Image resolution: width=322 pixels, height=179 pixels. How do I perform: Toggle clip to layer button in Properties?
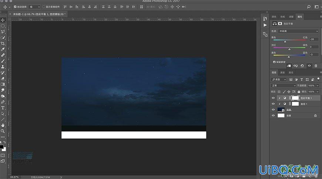[289, 66]
